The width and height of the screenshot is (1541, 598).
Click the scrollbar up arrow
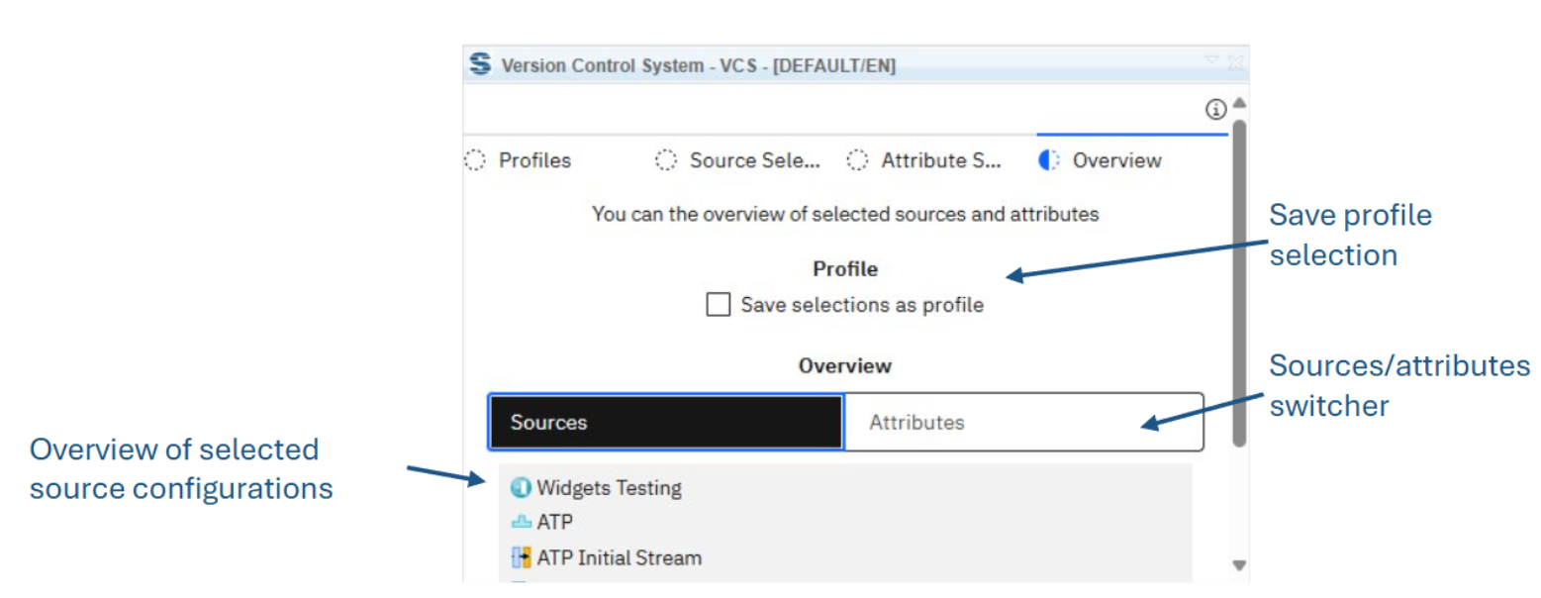click(1238, 103)
